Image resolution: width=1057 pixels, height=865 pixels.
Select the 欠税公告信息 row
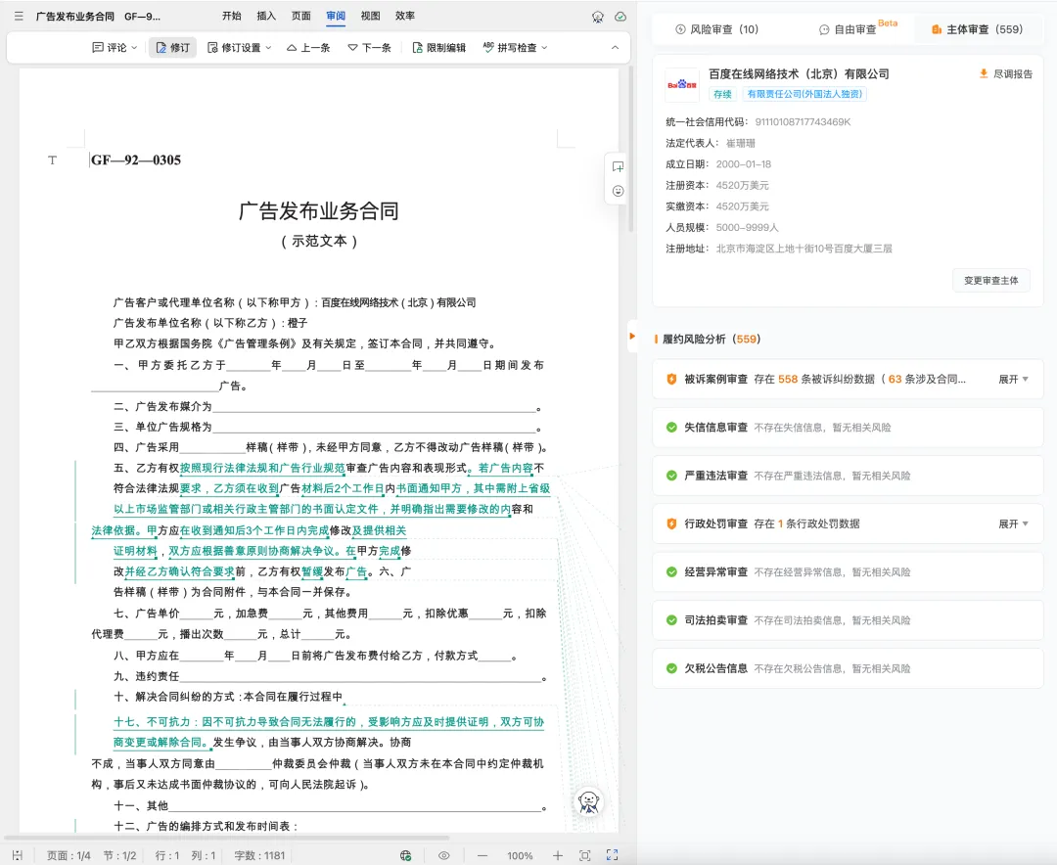pos(848,668)
